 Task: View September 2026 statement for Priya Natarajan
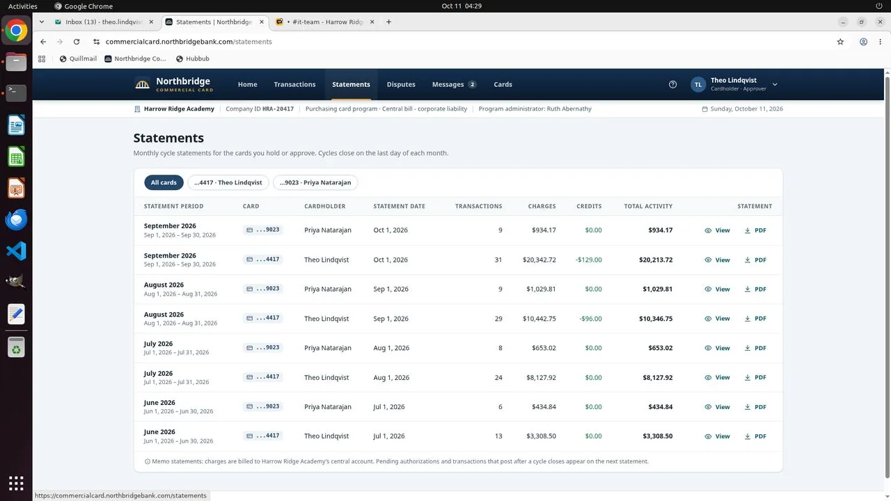coord(717,230)
